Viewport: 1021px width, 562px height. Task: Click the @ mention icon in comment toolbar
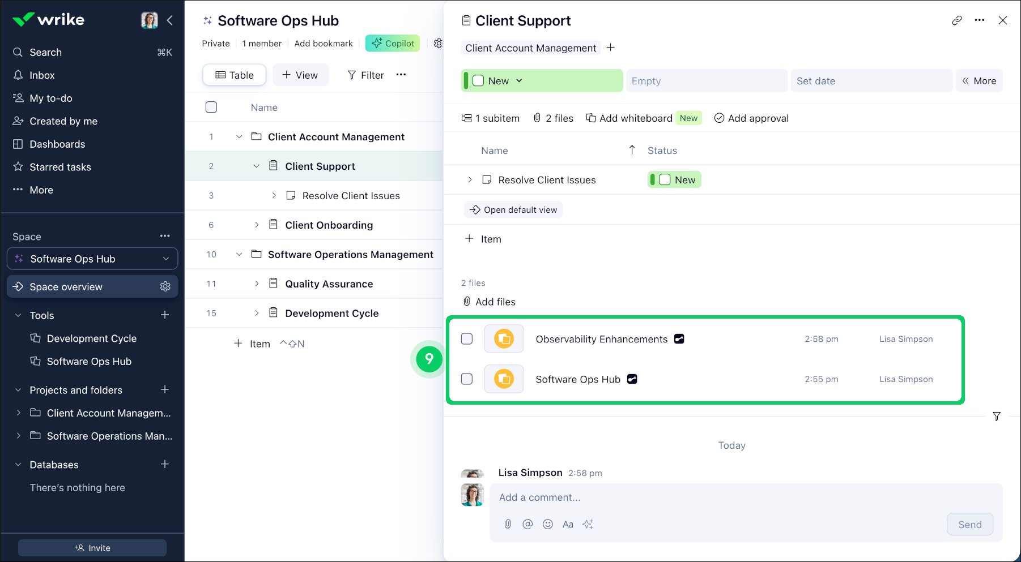tap(527, 524)
